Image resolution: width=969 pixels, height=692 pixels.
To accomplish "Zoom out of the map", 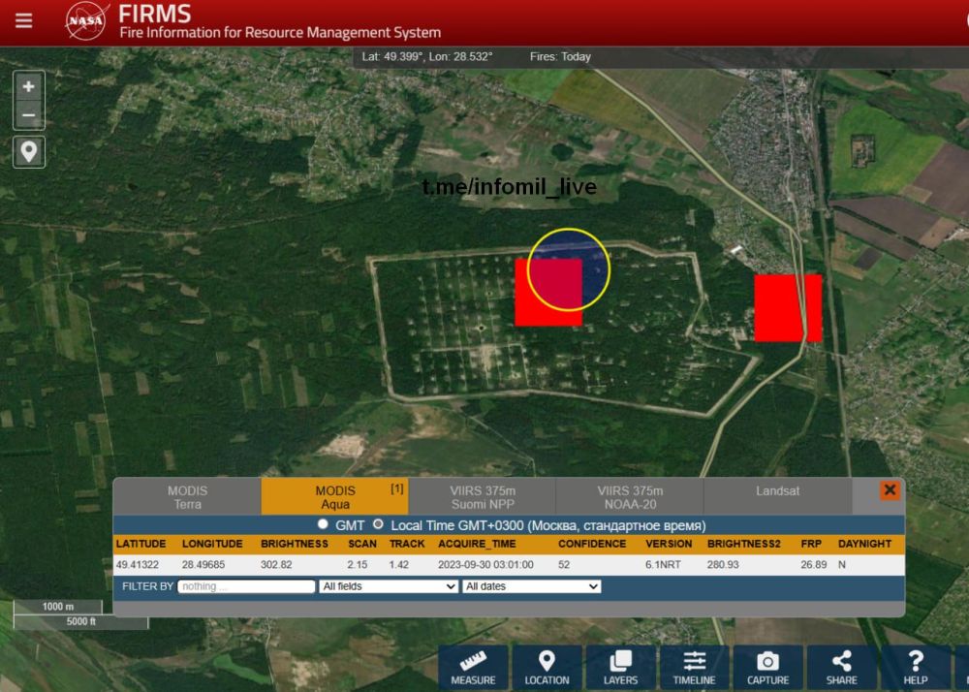I will (x=29, y=115).
